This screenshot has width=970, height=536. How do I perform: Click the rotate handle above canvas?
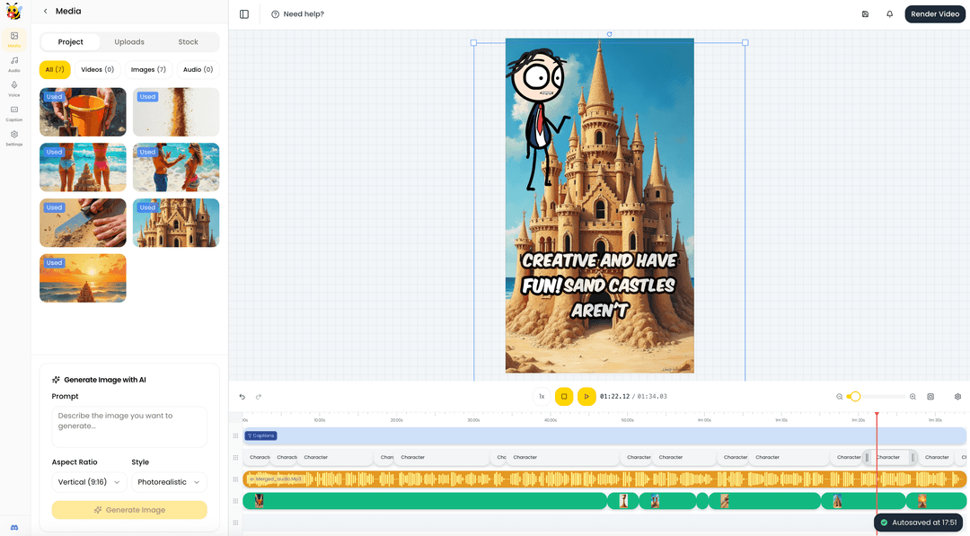click(x=609, y=35)
